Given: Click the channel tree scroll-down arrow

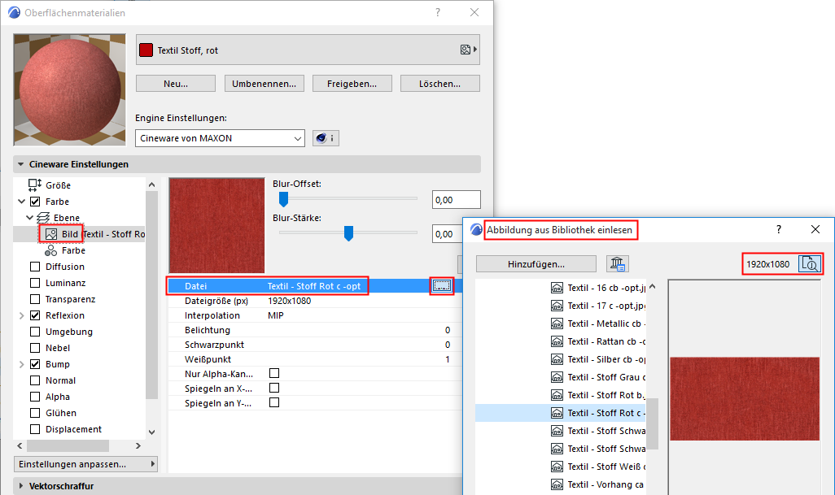Looking at the screenshot, I should (x=151, y=432).
